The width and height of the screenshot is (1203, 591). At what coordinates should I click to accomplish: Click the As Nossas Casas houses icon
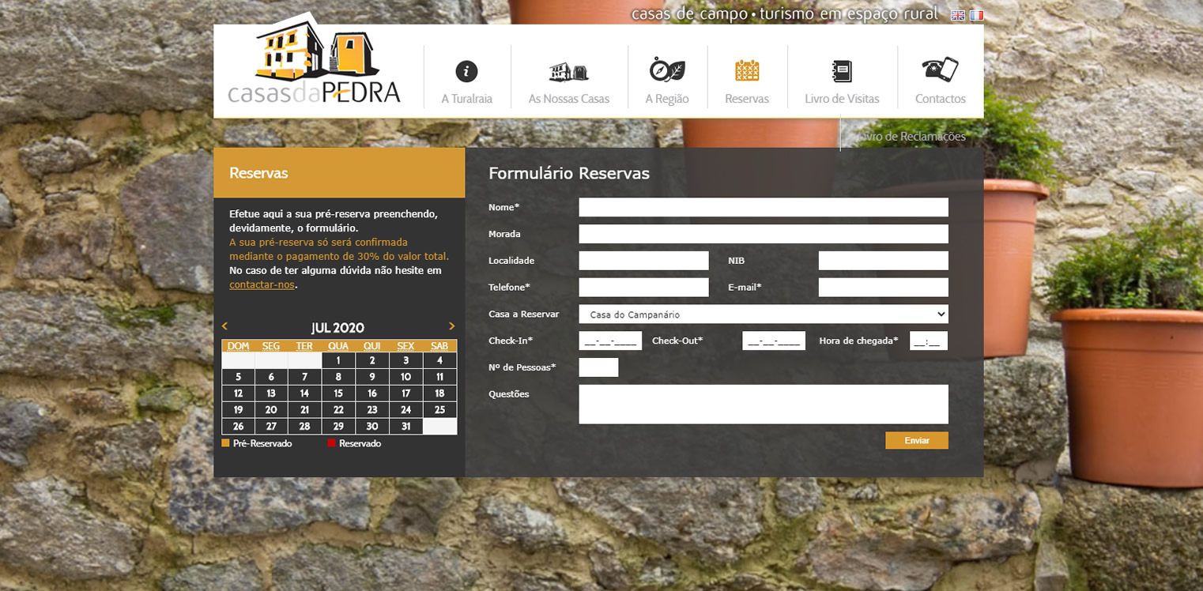(569, 72)
